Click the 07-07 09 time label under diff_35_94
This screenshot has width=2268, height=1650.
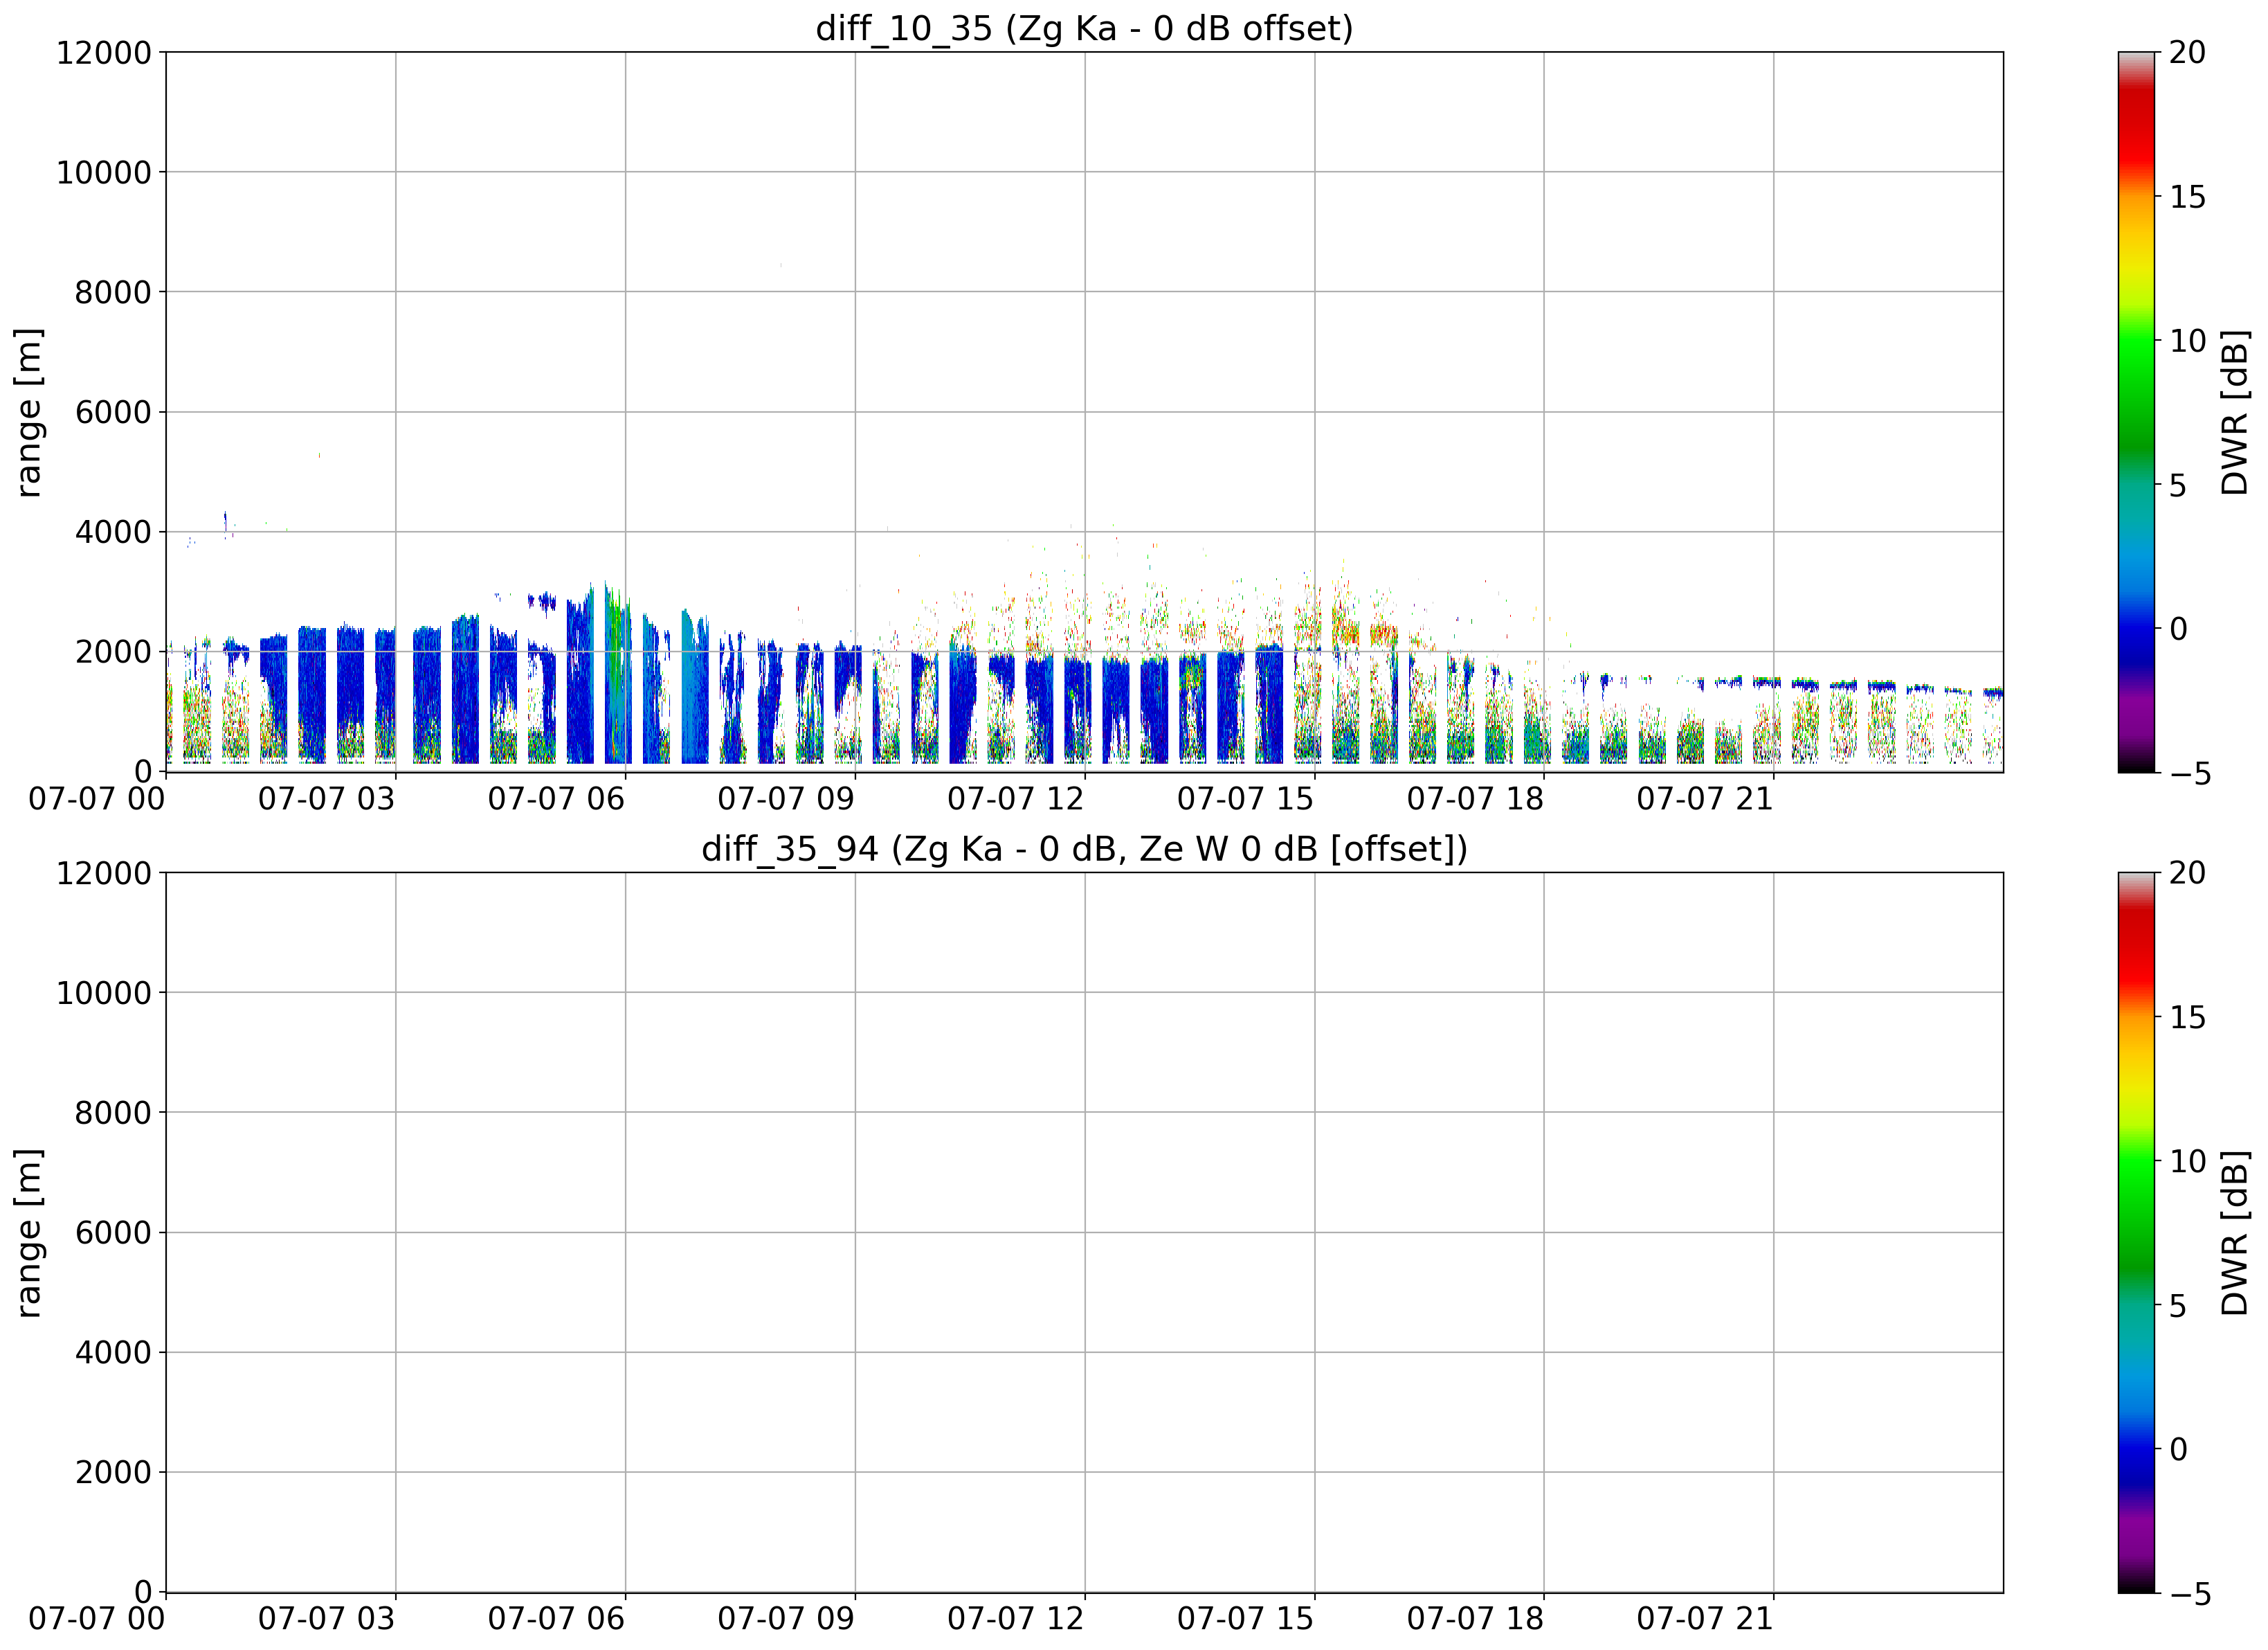[x=787, y=1620]
